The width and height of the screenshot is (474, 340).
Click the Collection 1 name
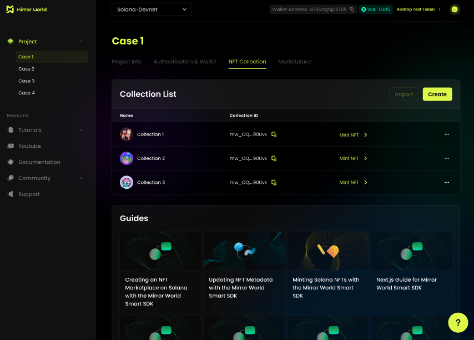[x=150, y=134]
